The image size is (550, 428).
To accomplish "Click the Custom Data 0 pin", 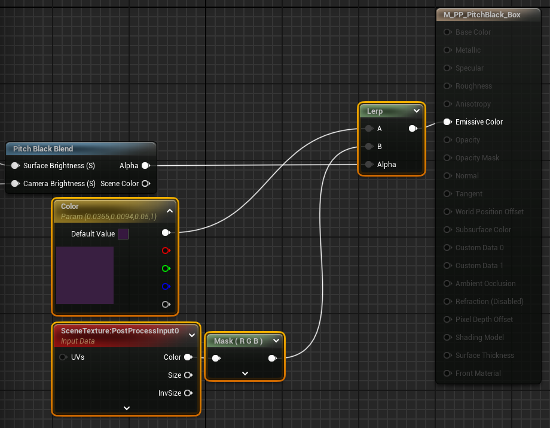I will 447,248.
